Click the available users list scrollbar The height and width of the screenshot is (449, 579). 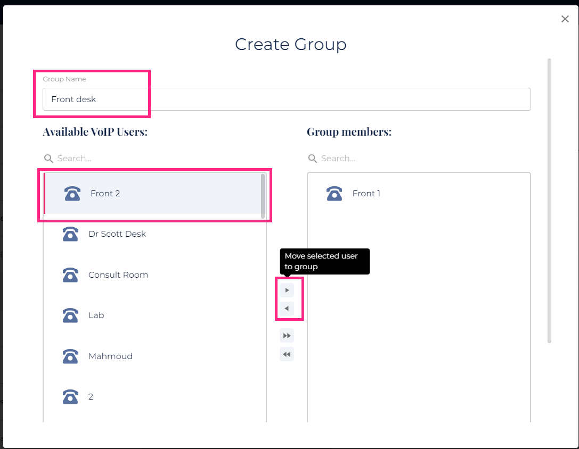(263, 195)
